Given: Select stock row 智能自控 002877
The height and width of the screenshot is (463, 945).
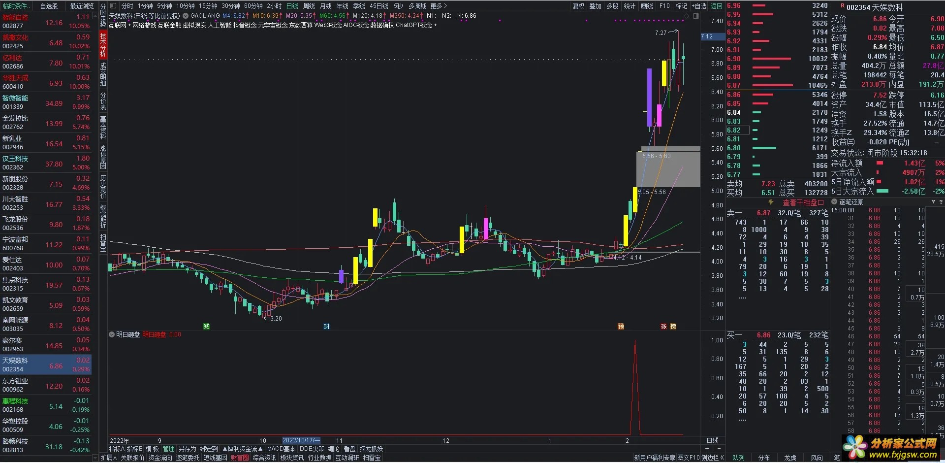Looking at the screenshot, I should coord(46,21).
